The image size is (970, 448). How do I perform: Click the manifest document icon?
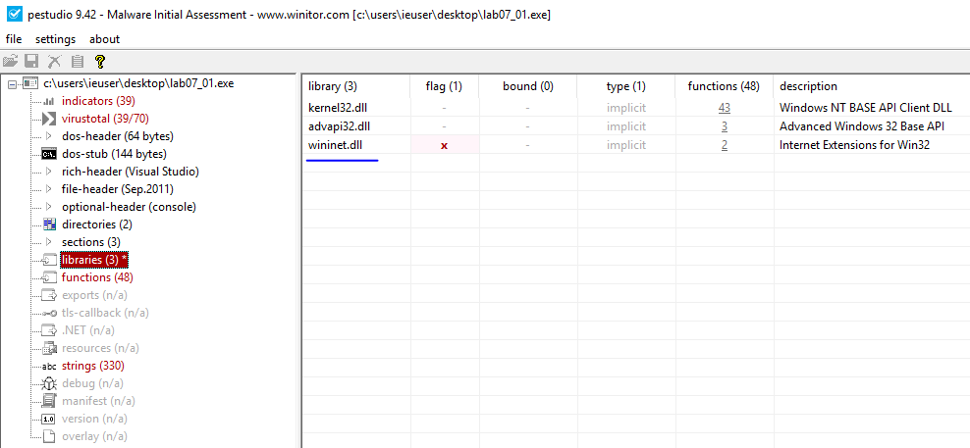point(49,401)
